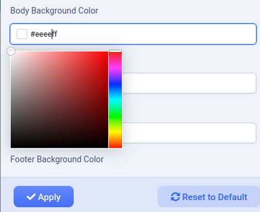
Task: Click the round picker handle on the saturation square
Action: tap(11, 51)
